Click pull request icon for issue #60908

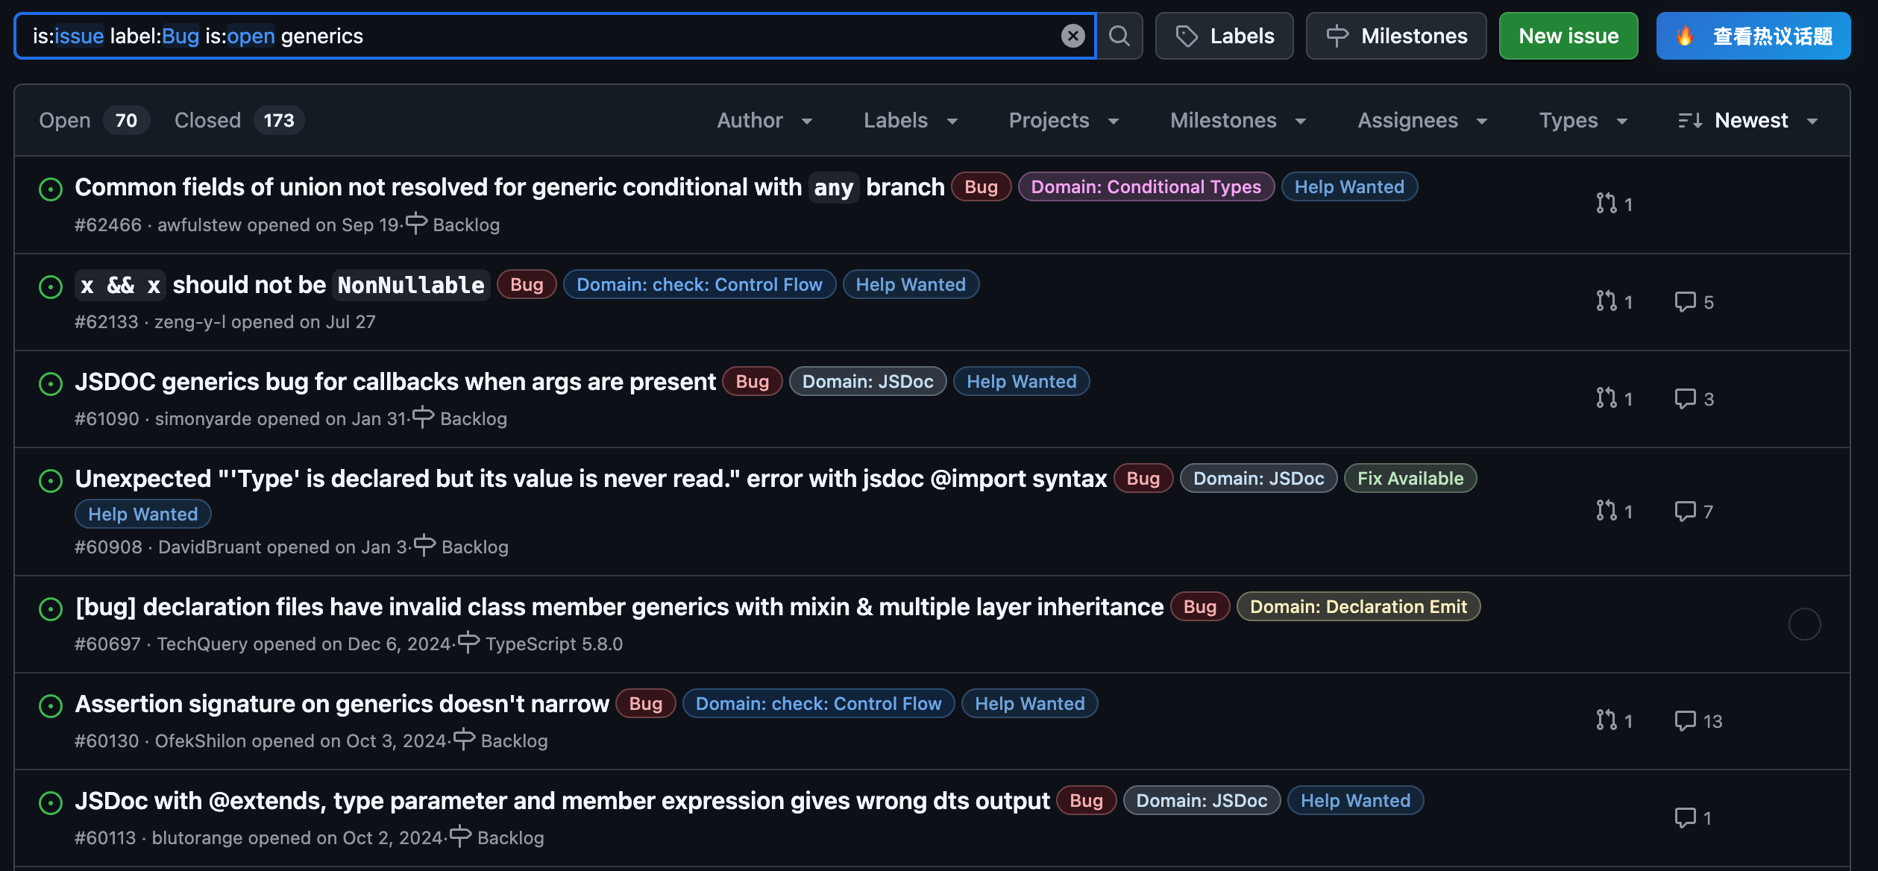click(1607, 511)
